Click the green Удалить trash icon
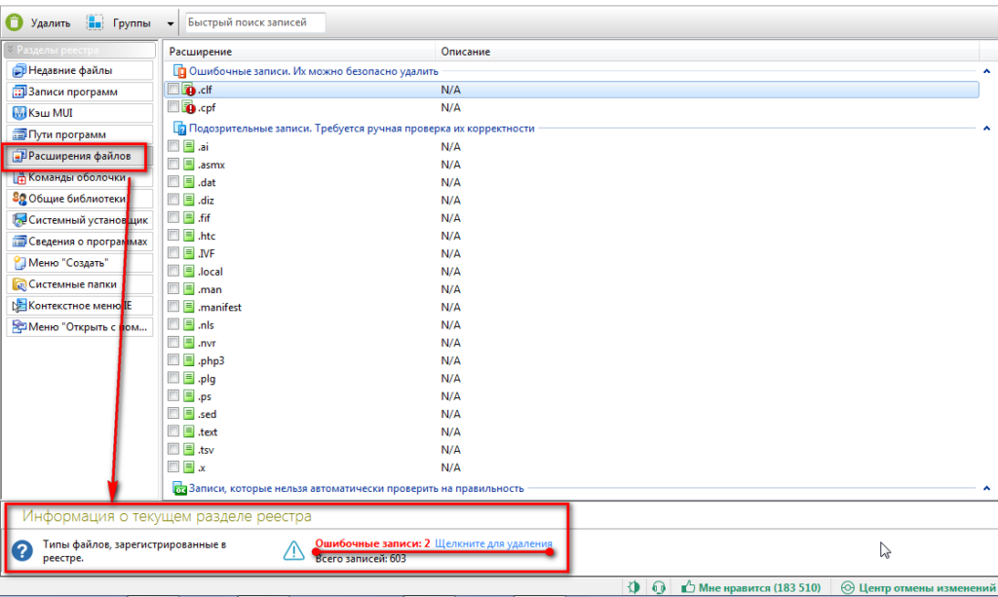 coord(15,21)
